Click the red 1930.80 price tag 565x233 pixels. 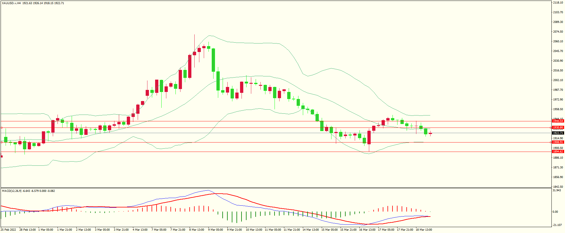(558, 128)
